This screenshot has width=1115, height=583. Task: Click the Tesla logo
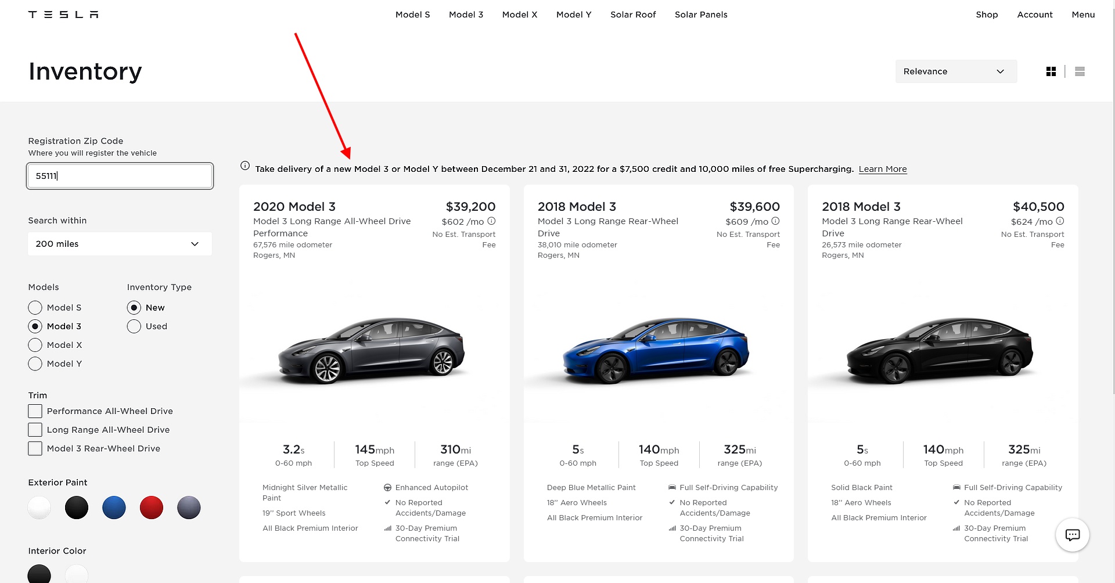(63, 15)
